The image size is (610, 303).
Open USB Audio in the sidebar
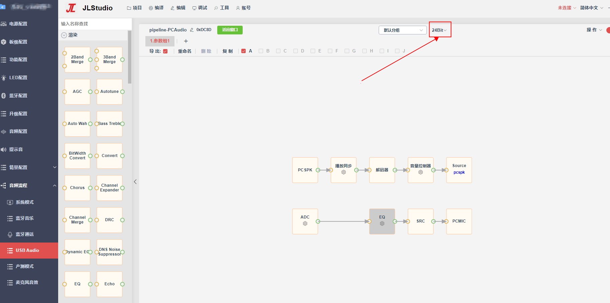point(29,251)
